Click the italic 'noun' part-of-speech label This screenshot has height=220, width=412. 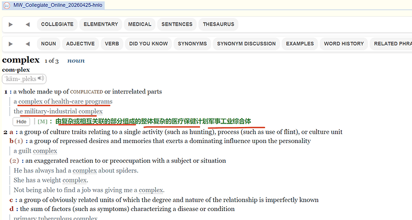76,61
